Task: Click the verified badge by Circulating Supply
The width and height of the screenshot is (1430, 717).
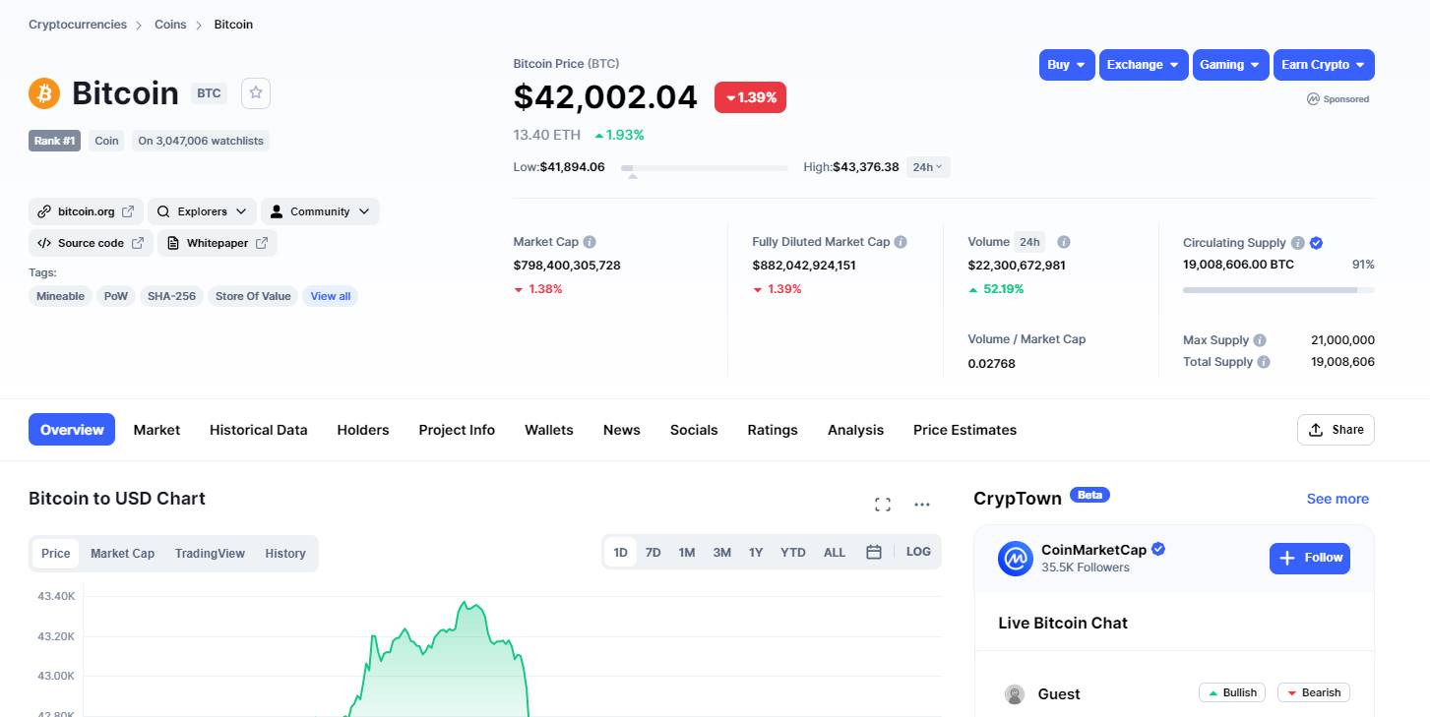Action: (x=1317, y=243)
